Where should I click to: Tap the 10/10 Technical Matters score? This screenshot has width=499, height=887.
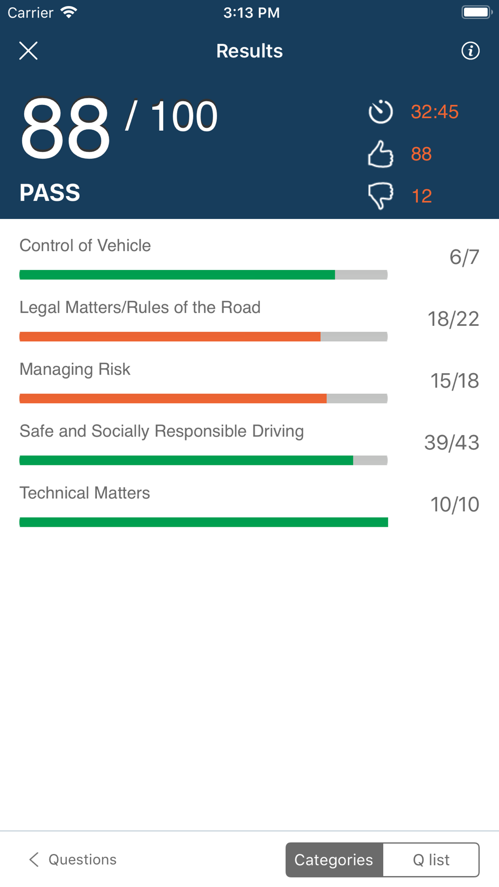[x=455, y=504]
